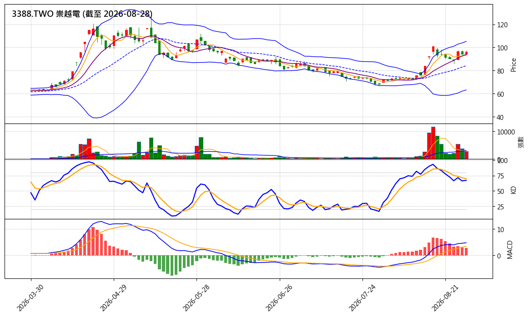529x317 pixels.
Task: Click the 120 price tick label
Action: 502,25
